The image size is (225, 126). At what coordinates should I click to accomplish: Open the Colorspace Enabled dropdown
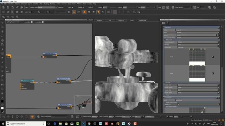(x=198, y=38)
